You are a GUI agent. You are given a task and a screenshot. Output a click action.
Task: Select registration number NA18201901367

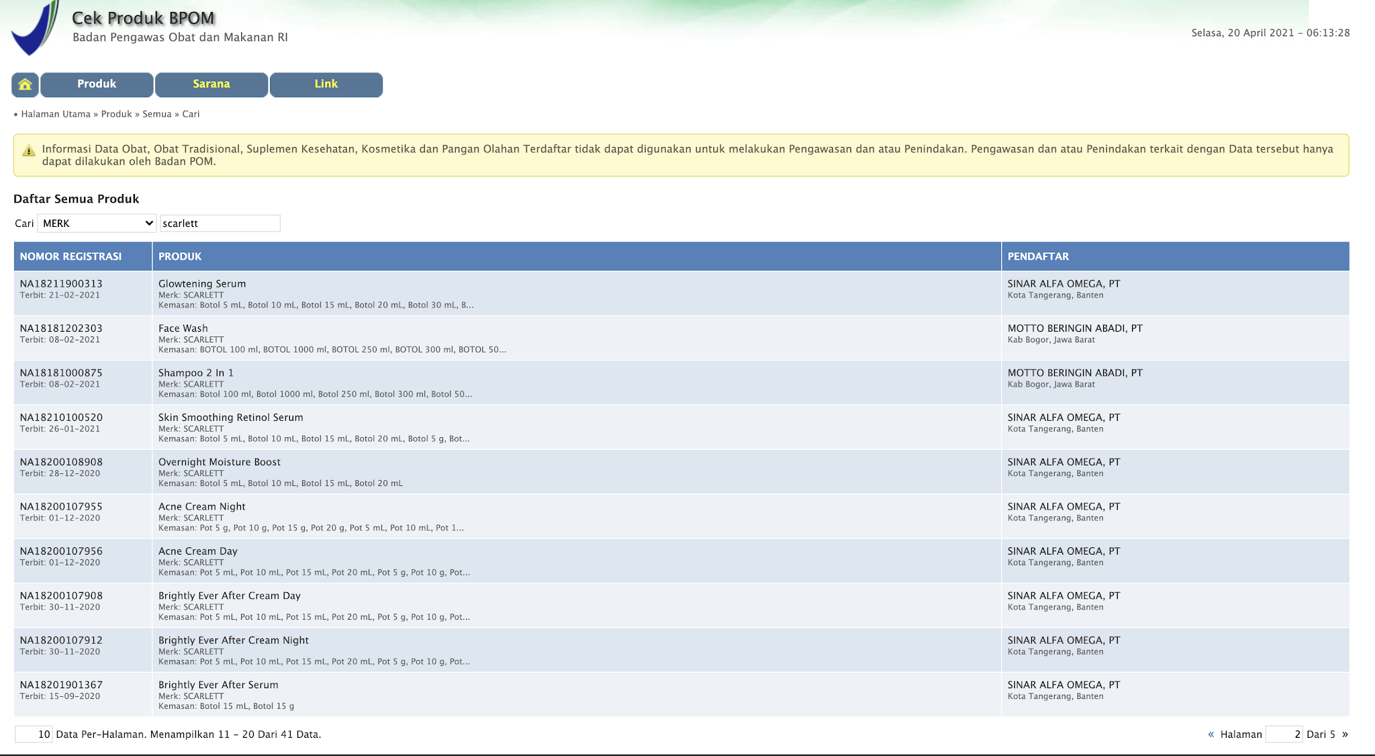(61, 685)
